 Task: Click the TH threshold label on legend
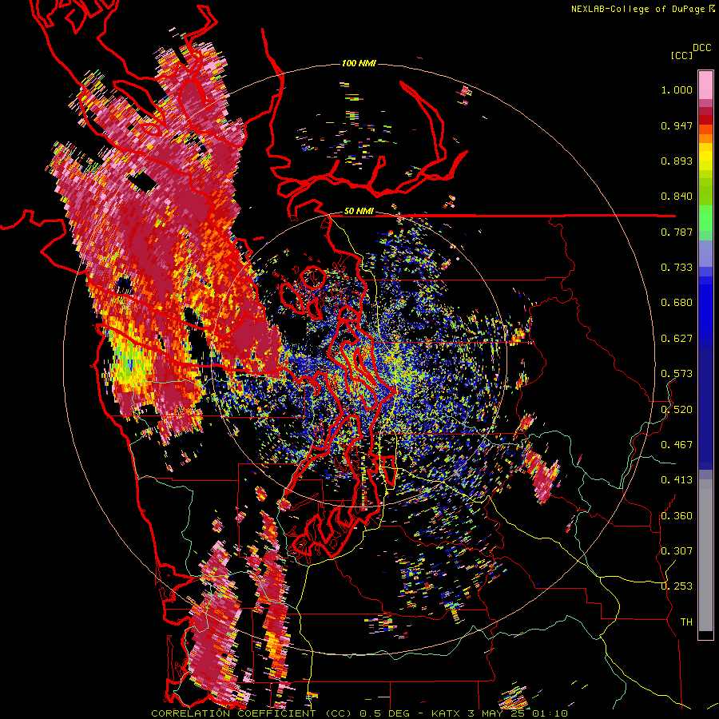point(686,622)
